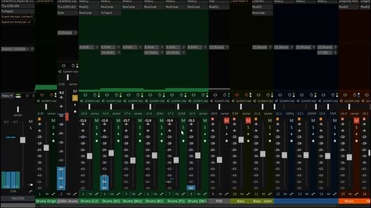Open ToTape5 plugin on Drums [D2] strip

(111, 13)
